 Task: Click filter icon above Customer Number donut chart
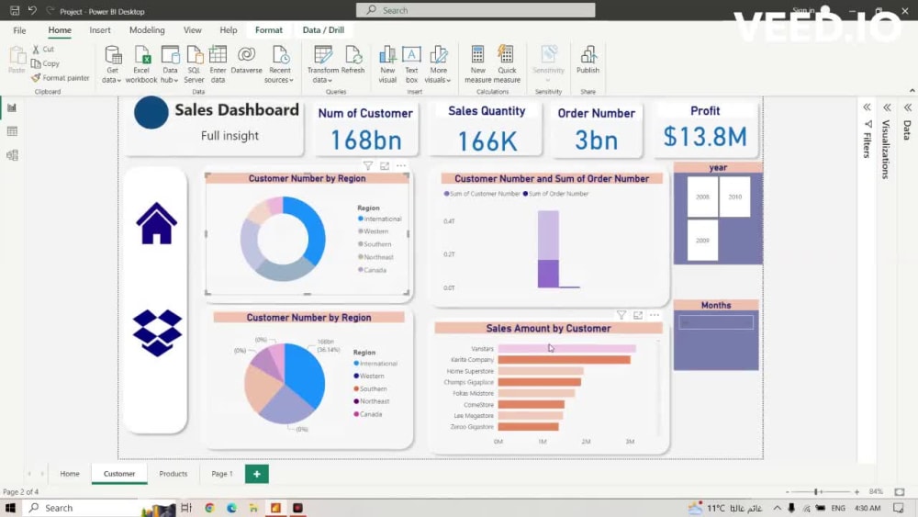(x=368, y=166)
